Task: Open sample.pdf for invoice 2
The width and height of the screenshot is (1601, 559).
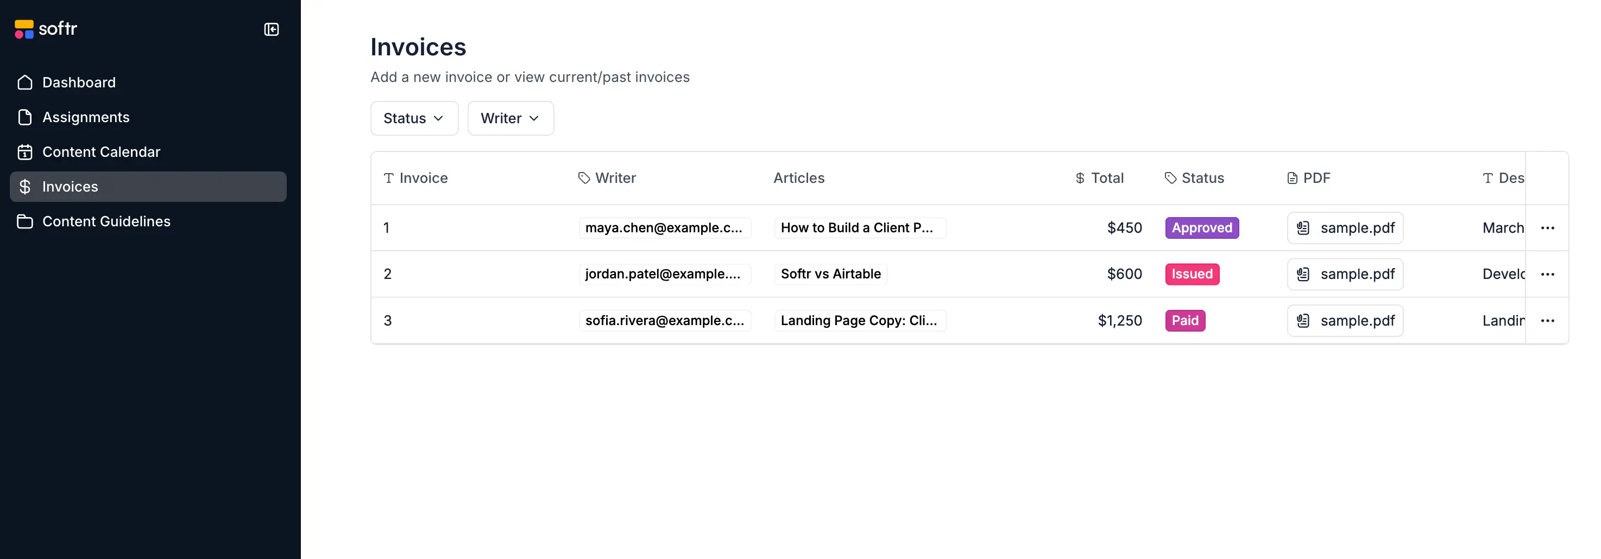Action: [1345, 274]
